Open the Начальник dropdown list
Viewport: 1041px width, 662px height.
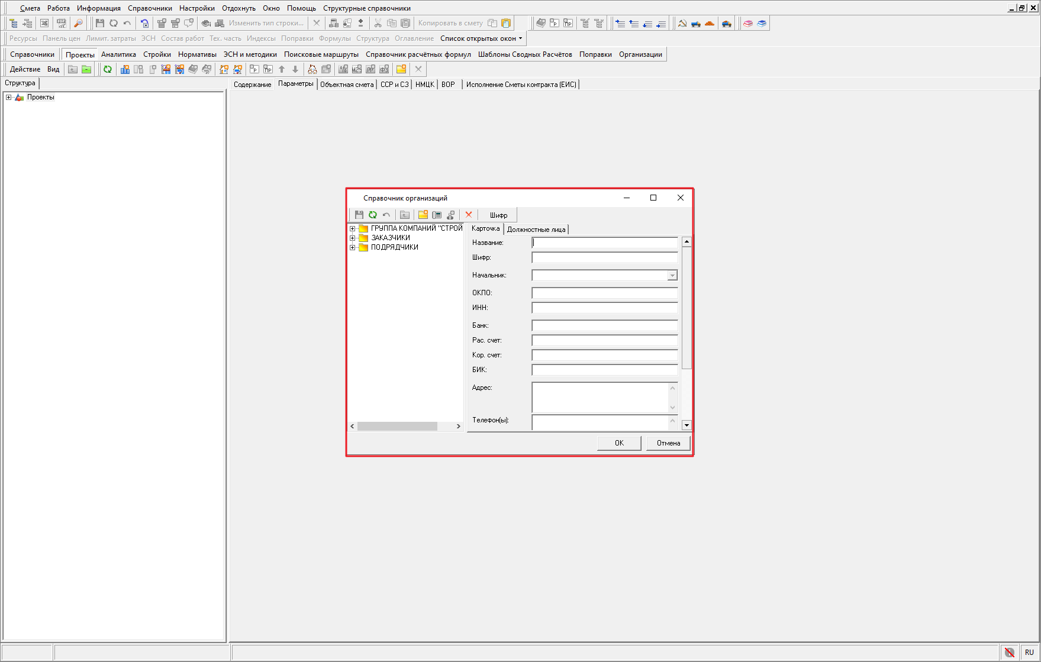tap(672, 275)
